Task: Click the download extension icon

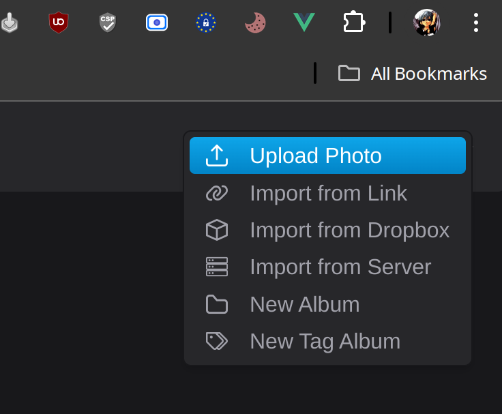Action: 10,23
